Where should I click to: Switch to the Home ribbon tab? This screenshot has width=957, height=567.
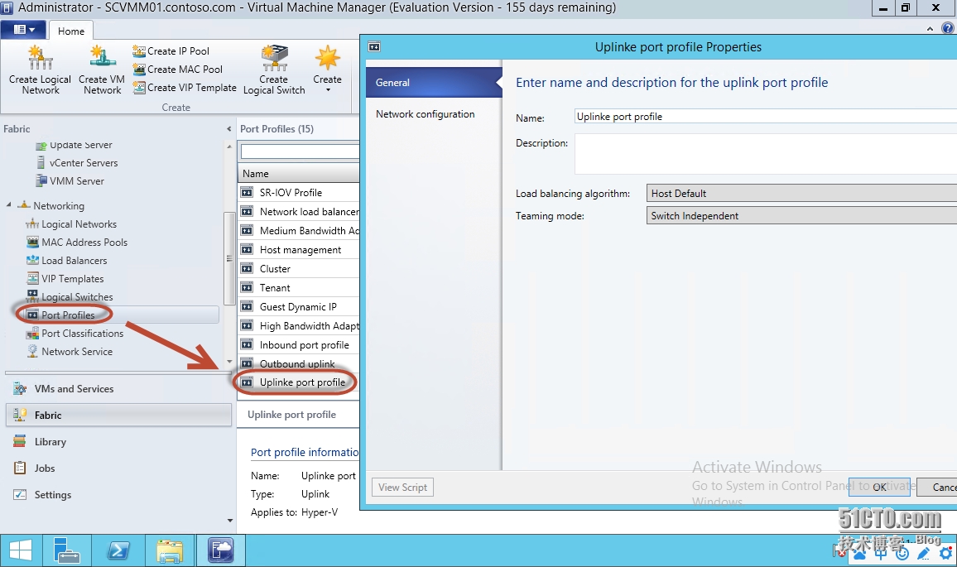(x=71, y=31)
